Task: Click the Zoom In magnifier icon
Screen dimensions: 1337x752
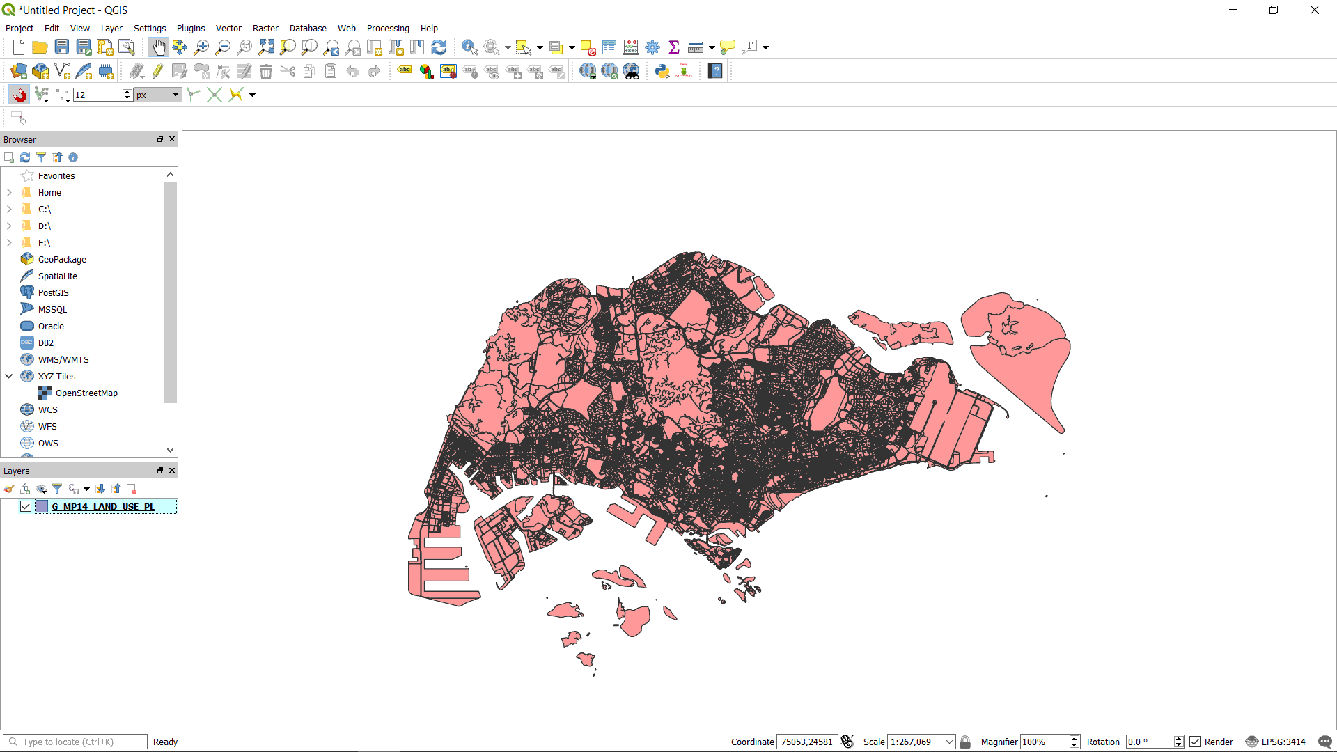Action: [x=201, y=47]
